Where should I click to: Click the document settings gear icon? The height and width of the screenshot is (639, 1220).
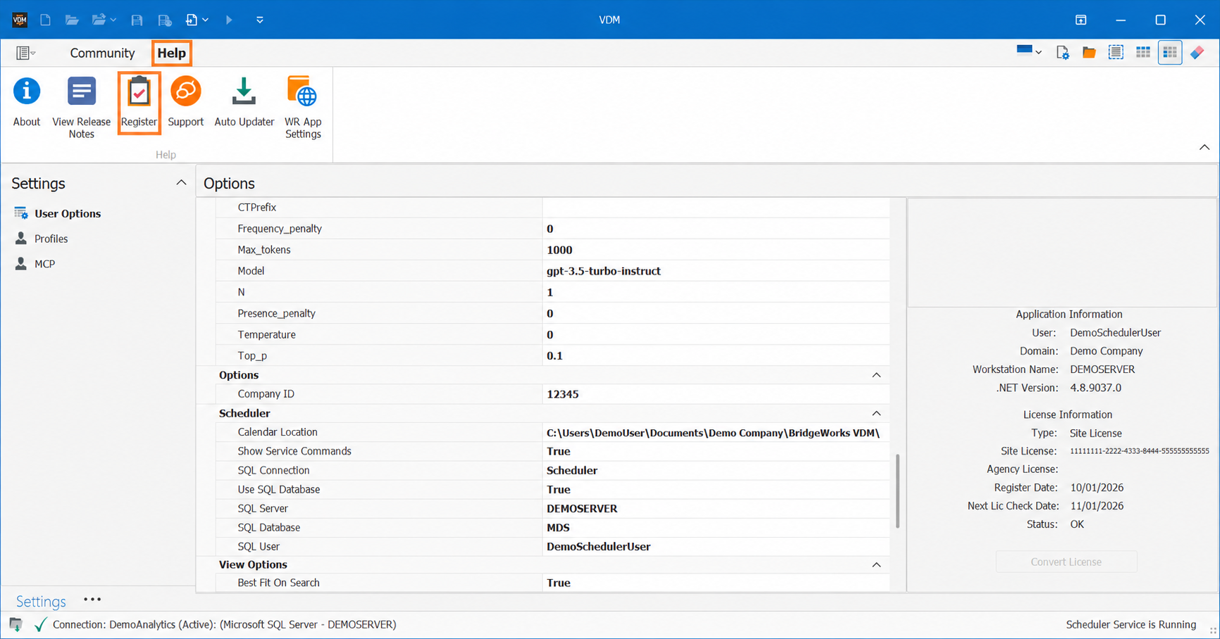tap(1062, 53)
